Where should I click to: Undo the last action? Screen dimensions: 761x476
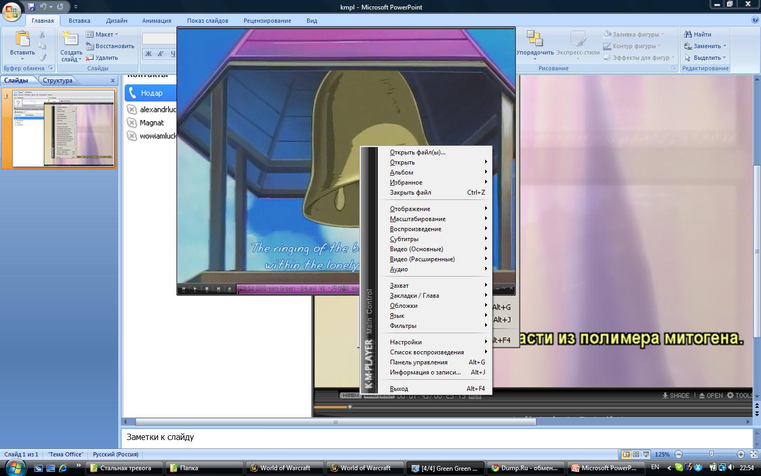coord(43,7)
